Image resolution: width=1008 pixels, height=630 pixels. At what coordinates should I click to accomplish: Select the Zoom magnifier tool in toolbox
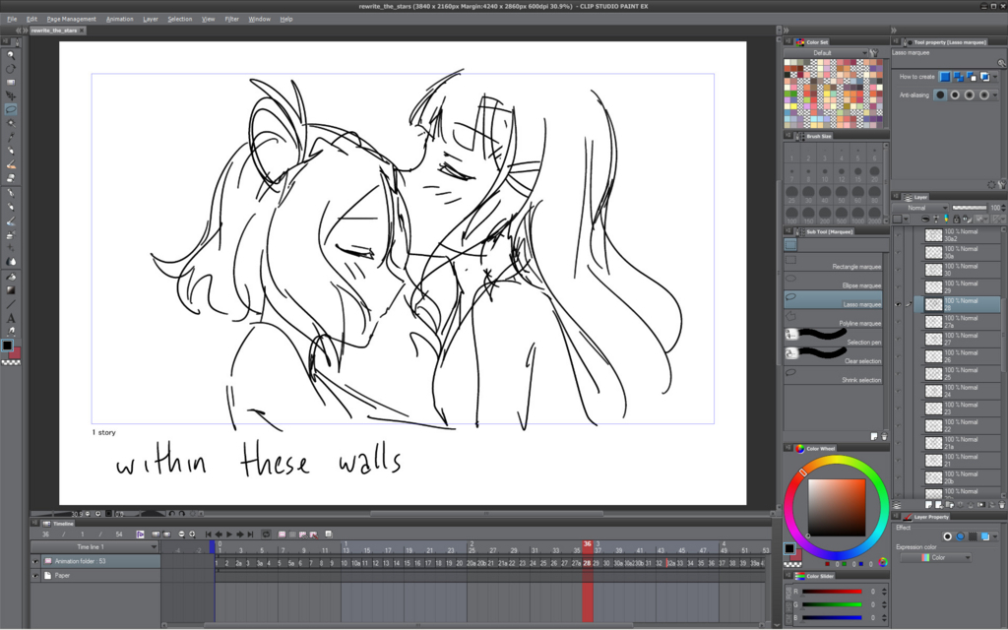[11, 55]
